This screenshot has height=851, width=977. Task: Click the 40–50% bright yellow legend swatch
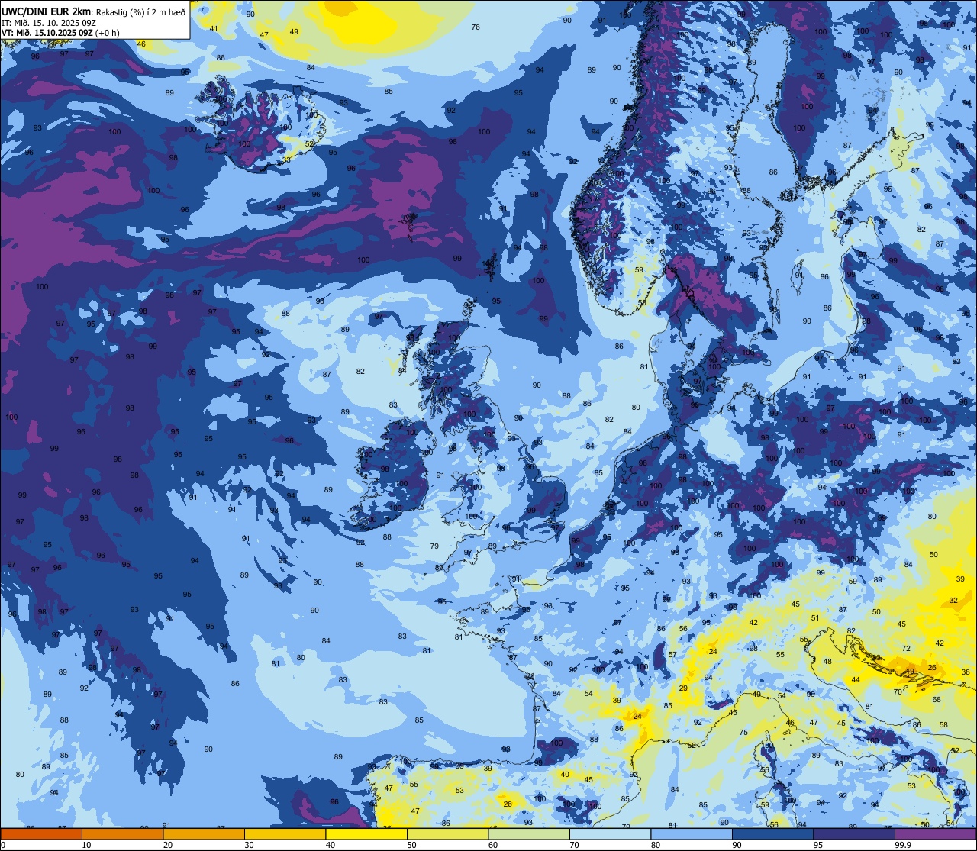click(x=366, y=833)
